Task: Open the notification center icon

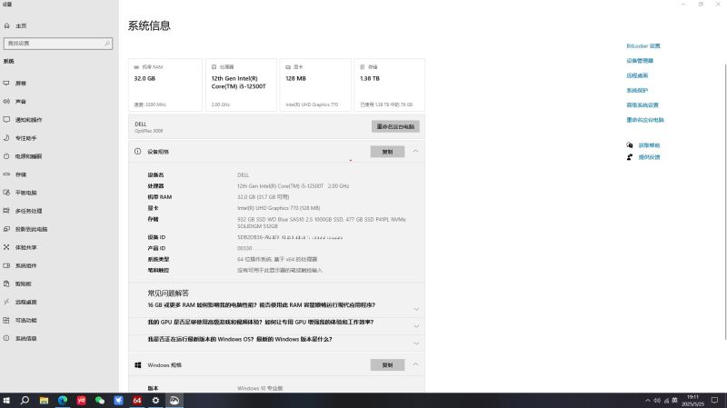Action: coord(714,400)
